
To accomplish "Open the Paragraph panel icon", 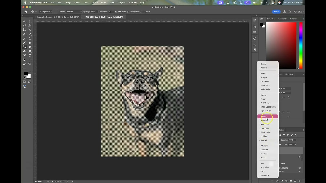I will tap(255, 50).
